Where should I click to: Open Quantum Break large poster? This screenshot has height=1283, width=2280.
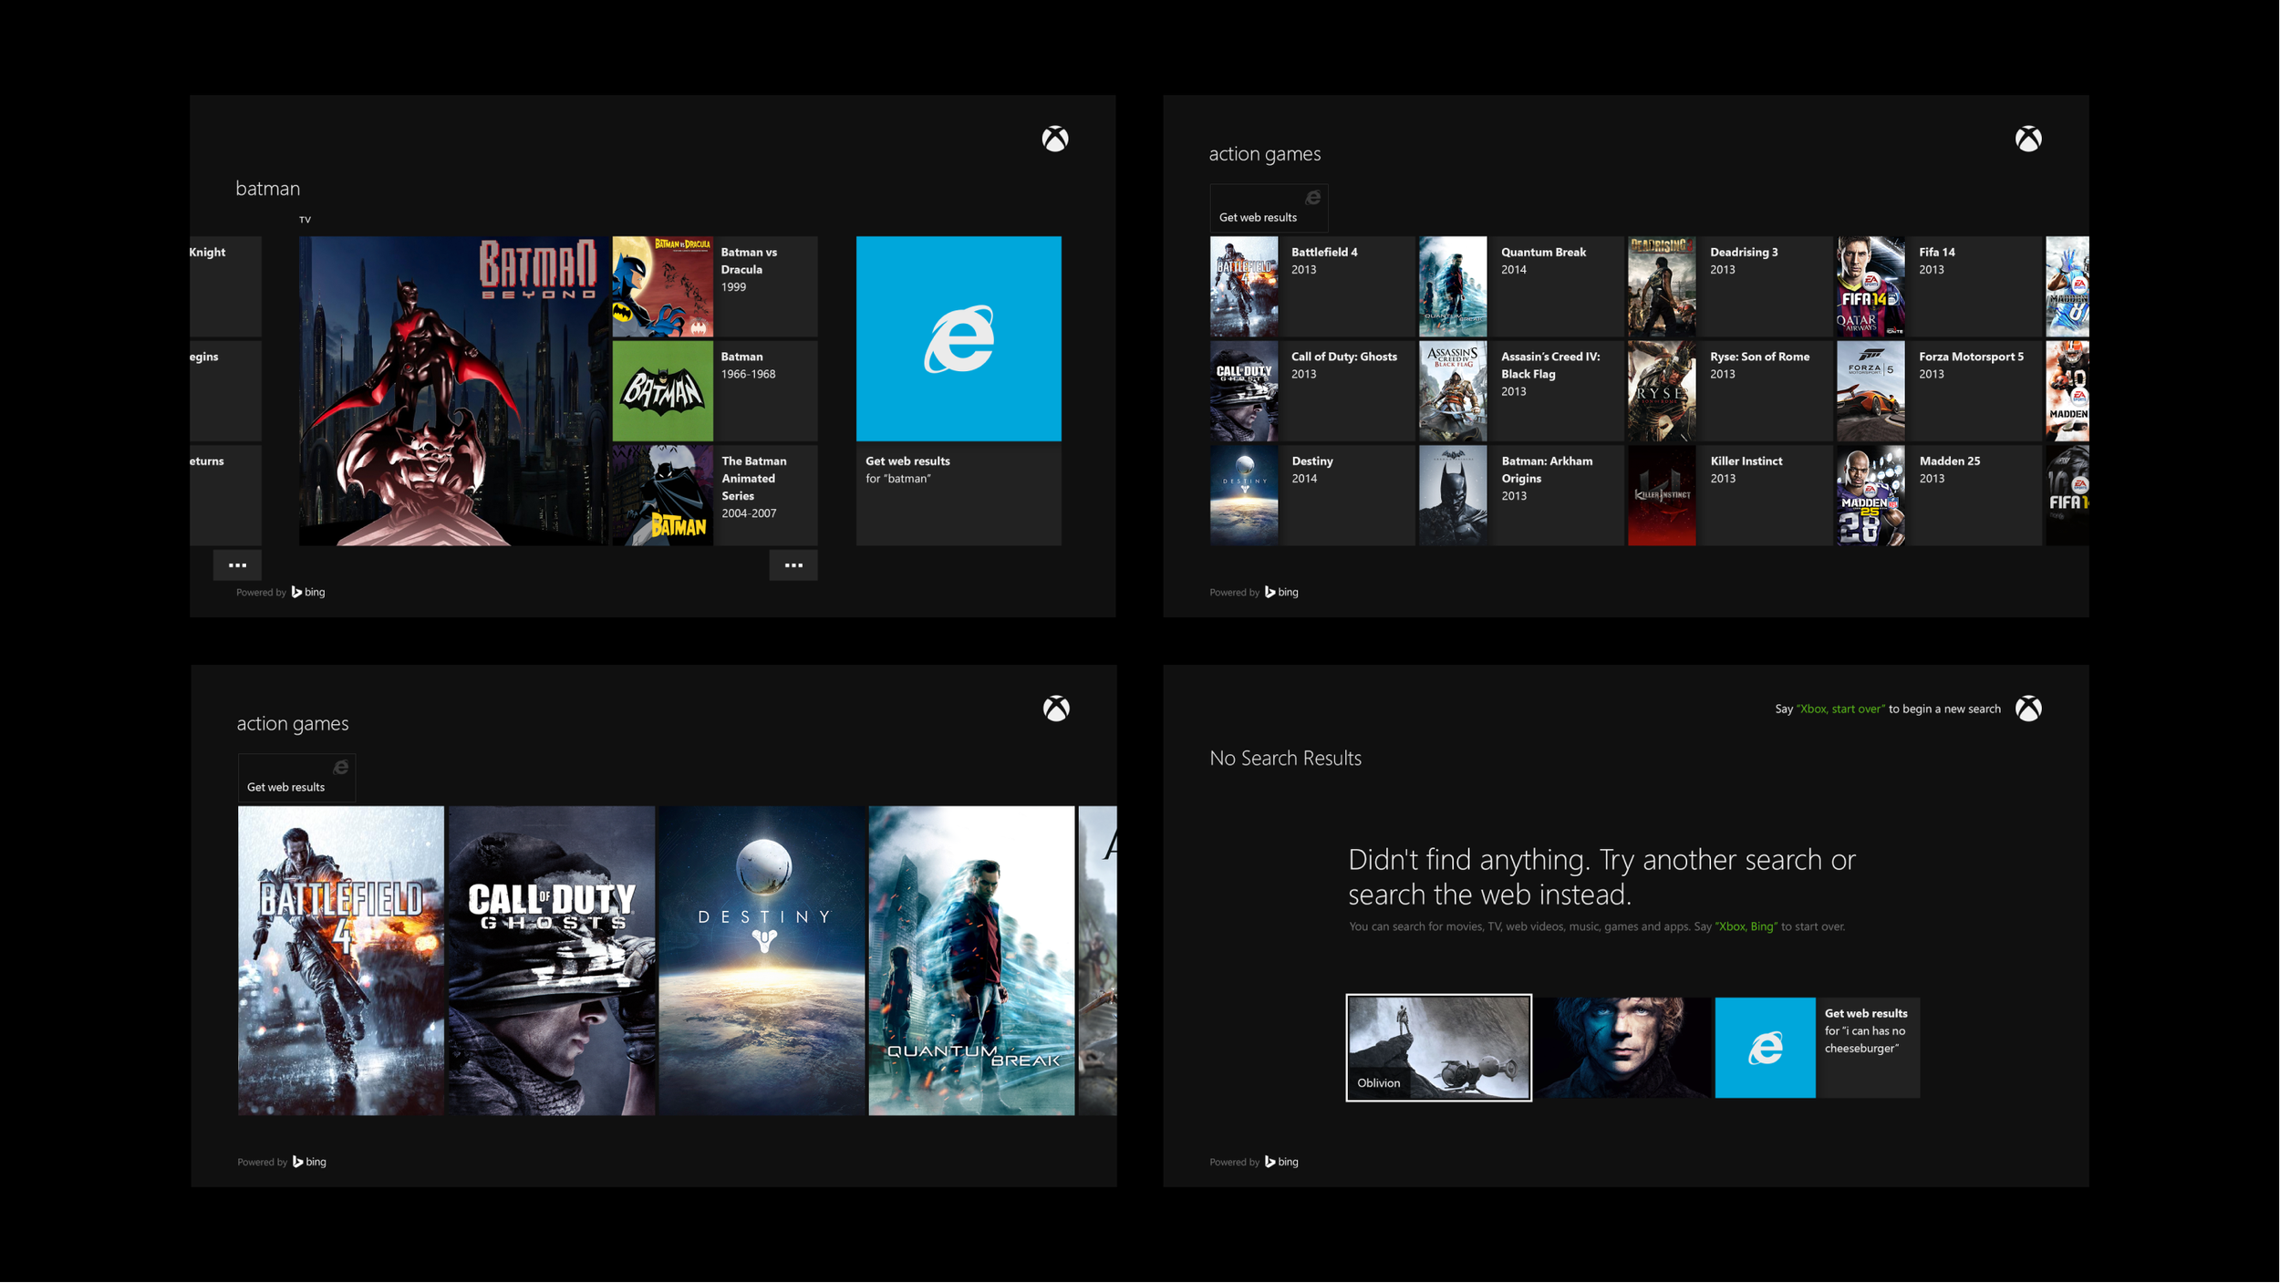point(971,959)
